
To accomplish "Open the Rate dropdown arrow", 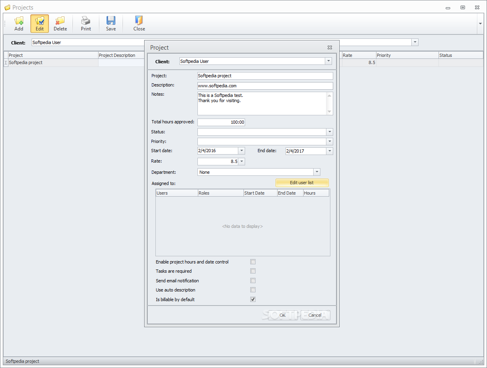I will [241, 161].
